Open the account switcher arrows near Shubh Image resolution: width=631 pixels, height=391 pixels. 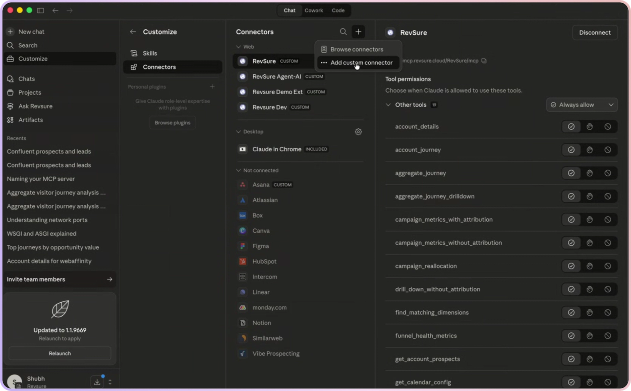(x=110, y=382)
